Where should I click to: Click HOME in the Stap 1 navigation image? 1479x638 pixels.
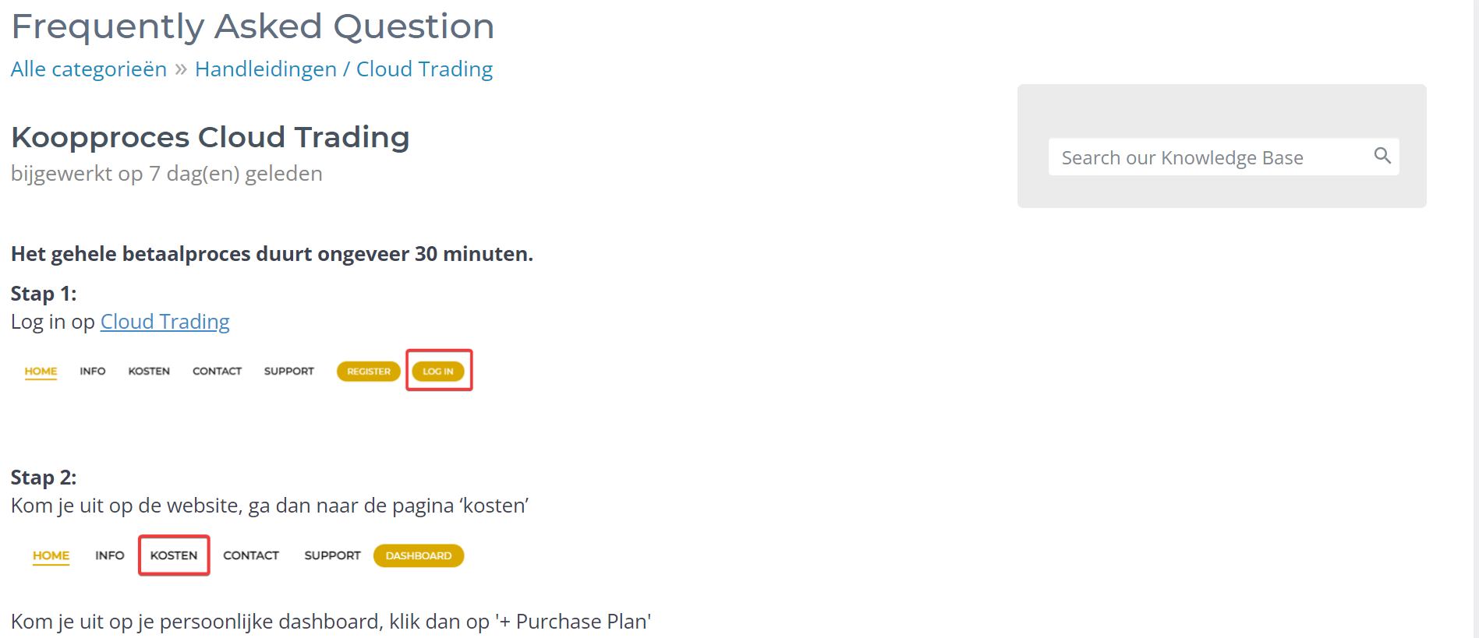pyautogui.click(x=41, y=371)
